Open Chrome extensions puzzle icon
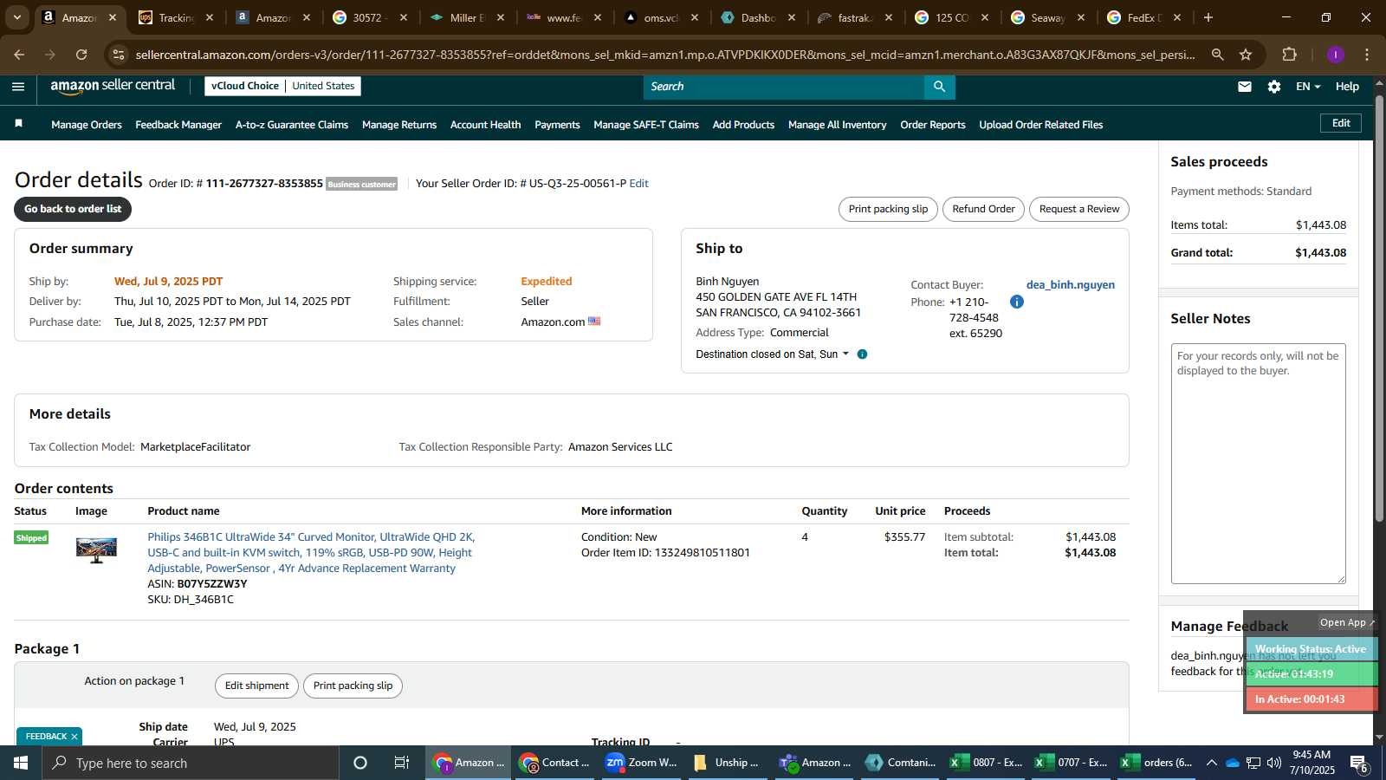 [1290, 55]
